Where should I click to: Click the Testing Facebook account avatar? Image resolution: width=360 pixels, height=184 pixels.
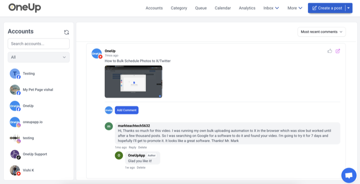tap(15, 74)
